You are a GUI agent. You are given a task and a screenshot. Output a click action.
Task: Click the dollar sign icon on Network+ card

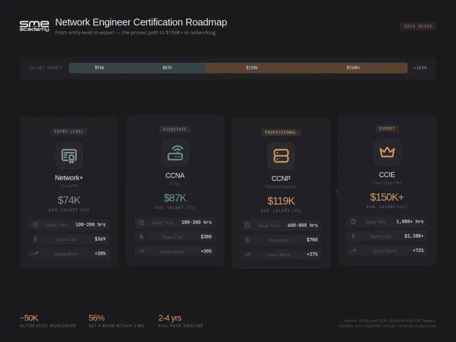click(35, 240)
